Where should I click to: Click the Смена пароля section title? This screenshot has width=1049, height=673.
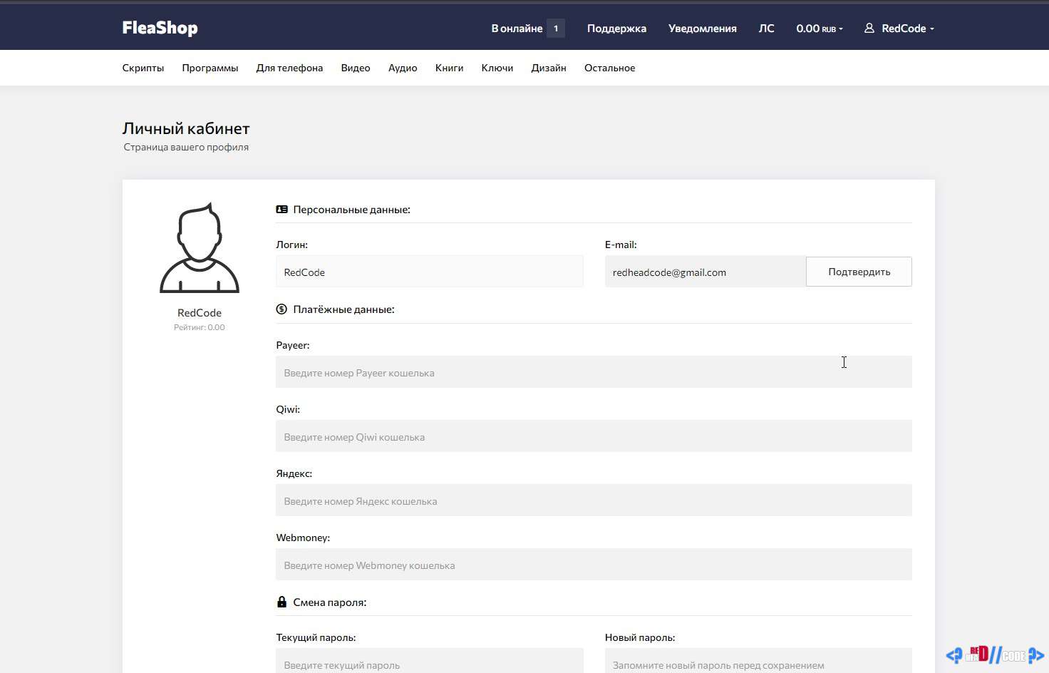pyautogui.click(x=330, y=602)
